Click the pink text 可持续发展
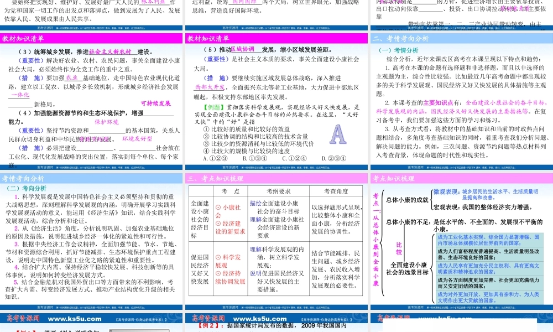Screen dimensions: 553x332 pos(155,103)
